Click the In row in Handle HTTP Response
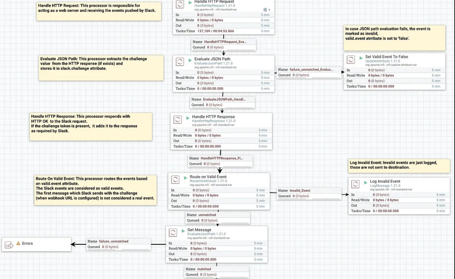The height and width of the screenshot is (279, 455). [221, 130]
